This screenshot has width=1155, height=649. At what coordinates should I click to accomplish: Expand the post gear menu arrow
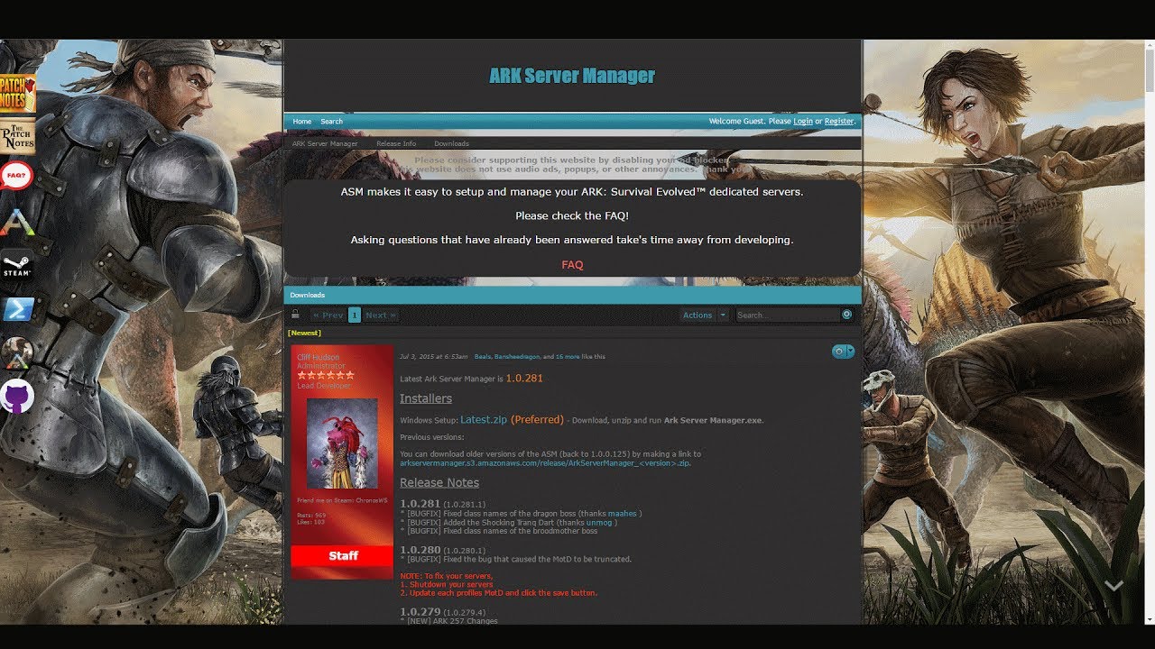coord(850,352)
